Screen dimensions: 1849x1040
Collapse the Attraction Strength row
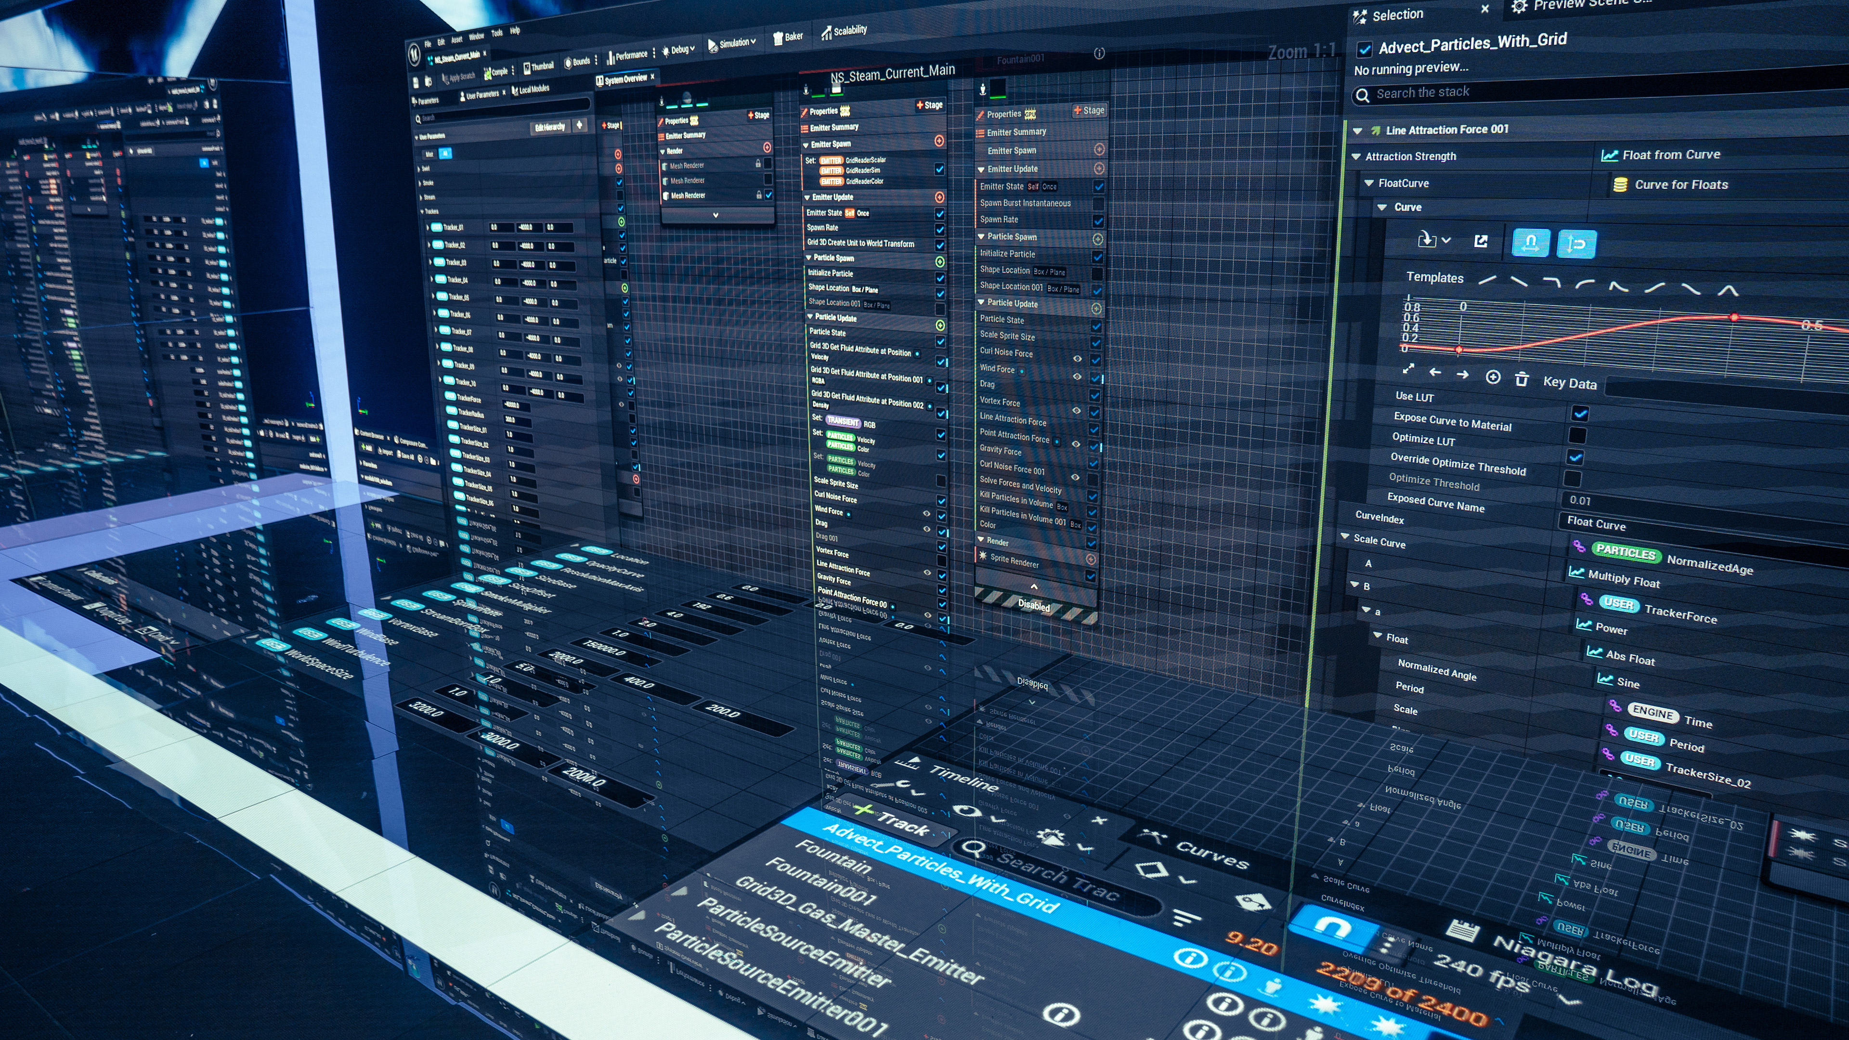(1355, 156)
